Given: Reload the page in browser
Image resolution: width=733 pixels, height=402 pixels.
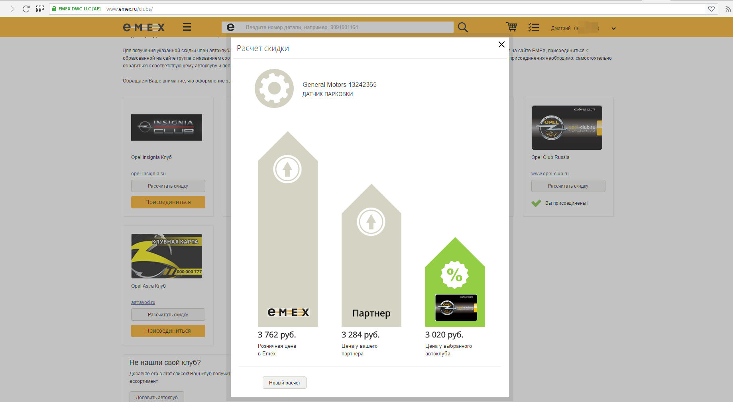Looking at the screenshot, I should 26,9.
